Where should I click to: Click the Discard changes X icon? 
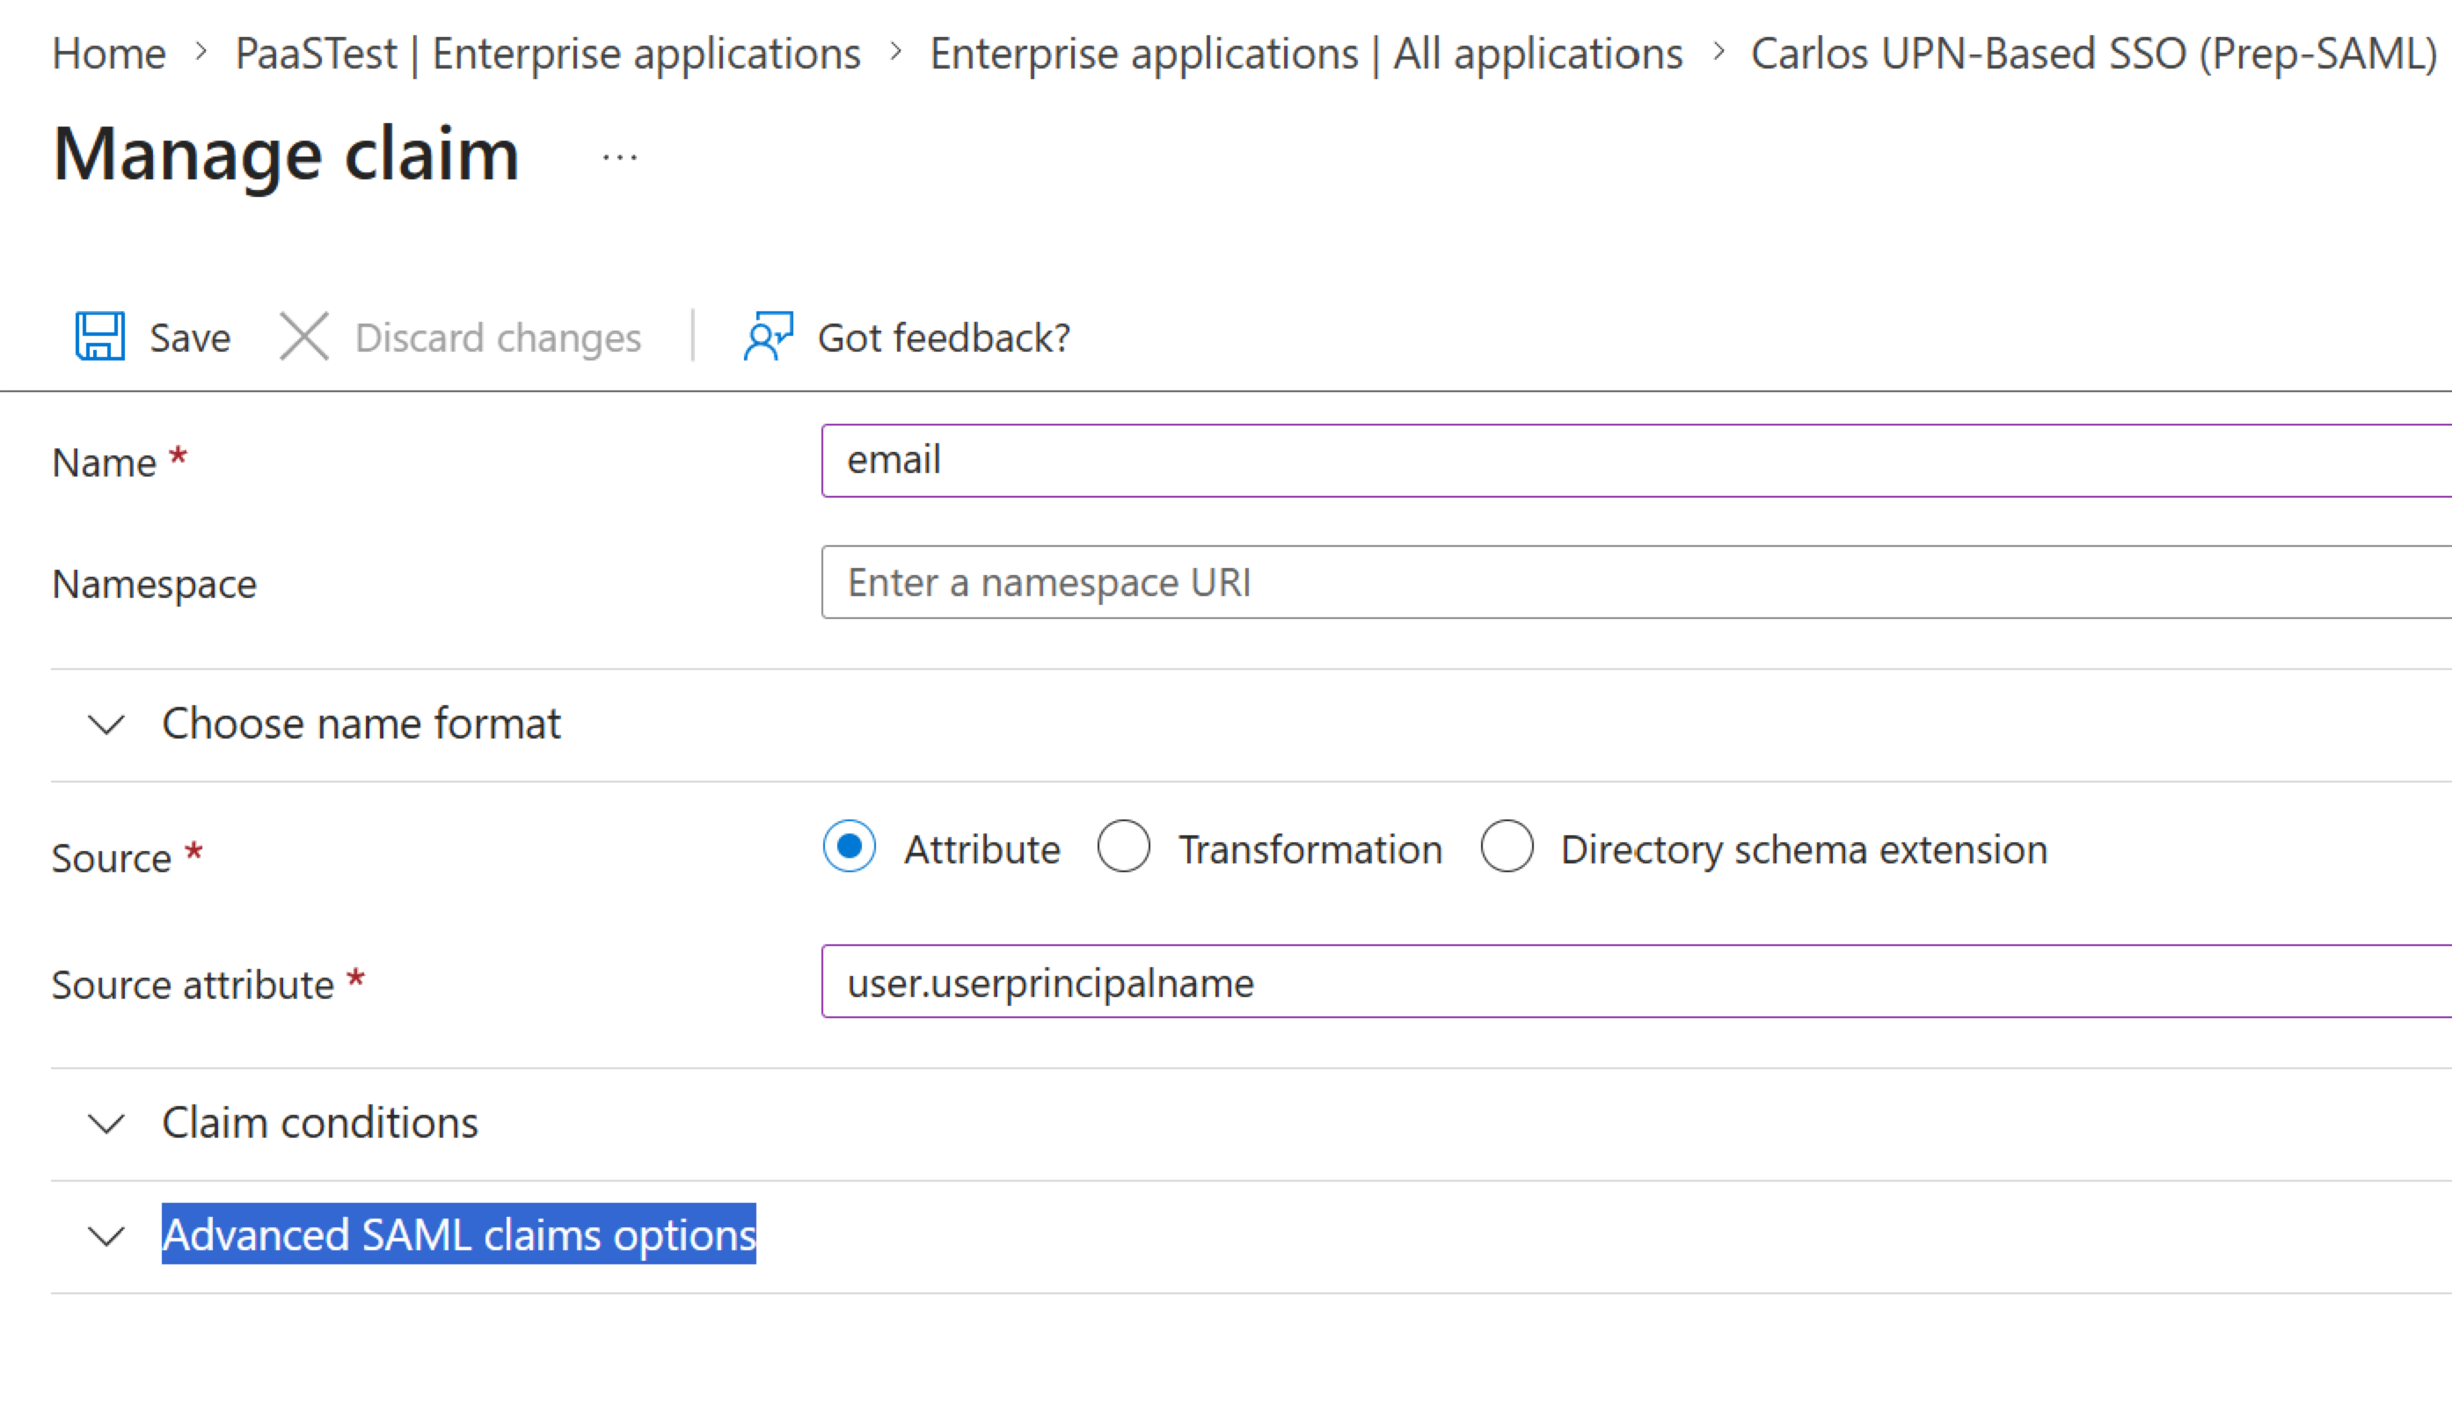[304, 337]
